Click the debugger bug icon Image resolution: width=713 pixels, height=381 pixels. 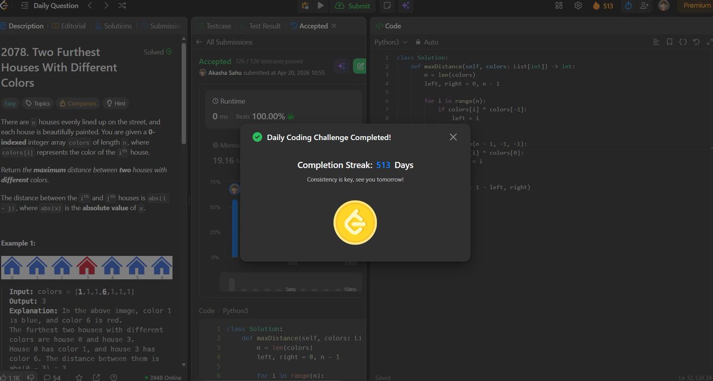305,5
